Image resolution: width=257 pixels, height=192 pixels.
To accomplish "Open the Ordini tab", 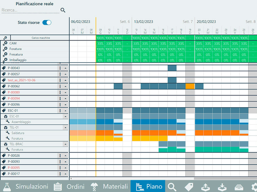I will point(69,187).
